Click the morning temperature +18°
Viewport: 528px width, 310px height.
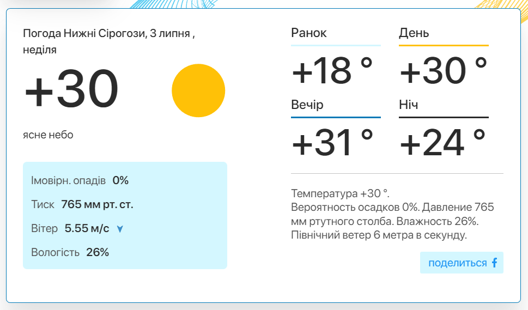tap(332, 70)
